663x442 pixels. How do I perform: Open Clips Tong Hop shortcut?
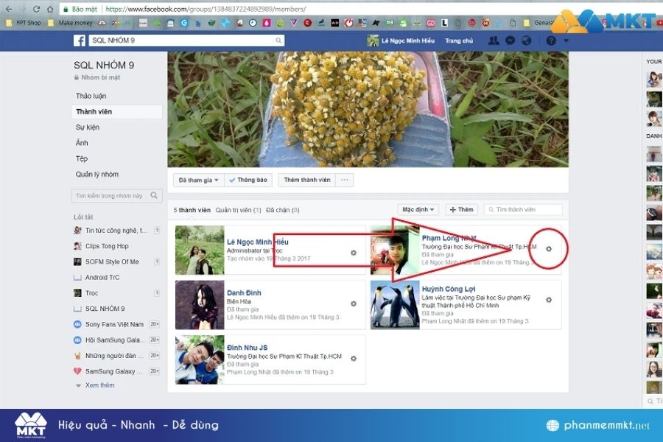tap(102, 246)
